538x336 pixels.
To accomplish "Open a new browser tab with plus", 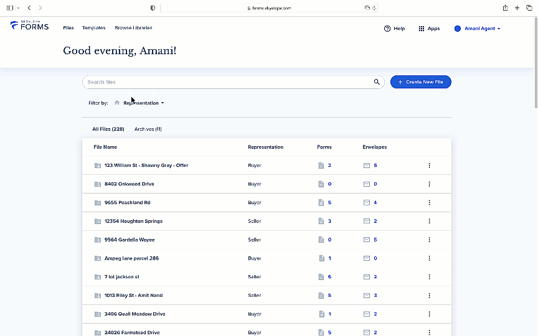I will coord(517,8).
